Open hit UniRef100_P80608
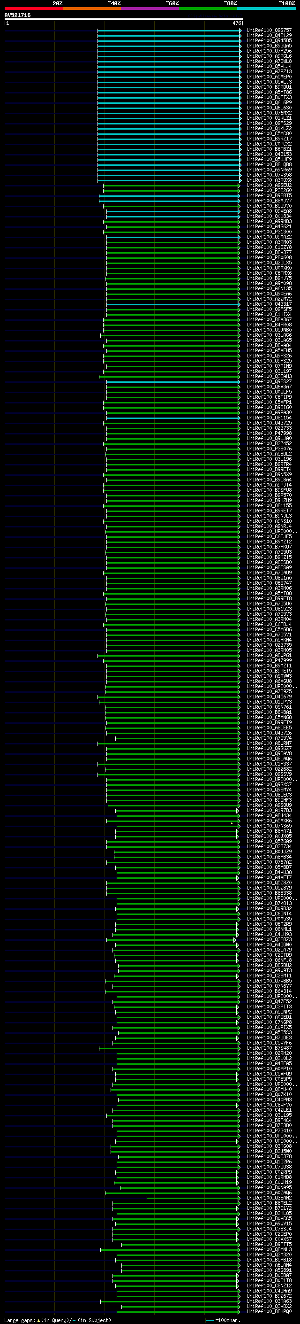The image size is (300, 1324). click(x=269, y=258)
